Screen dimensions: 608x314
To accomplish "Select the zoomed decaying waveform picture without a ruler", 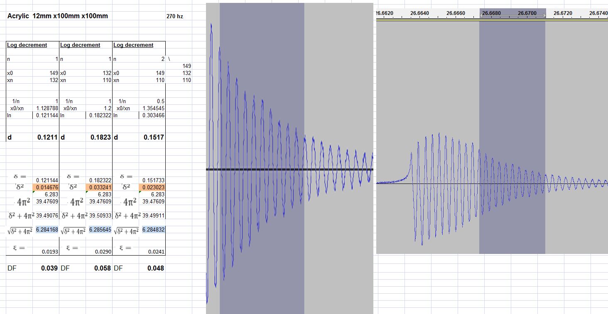I will pos(289,158).
